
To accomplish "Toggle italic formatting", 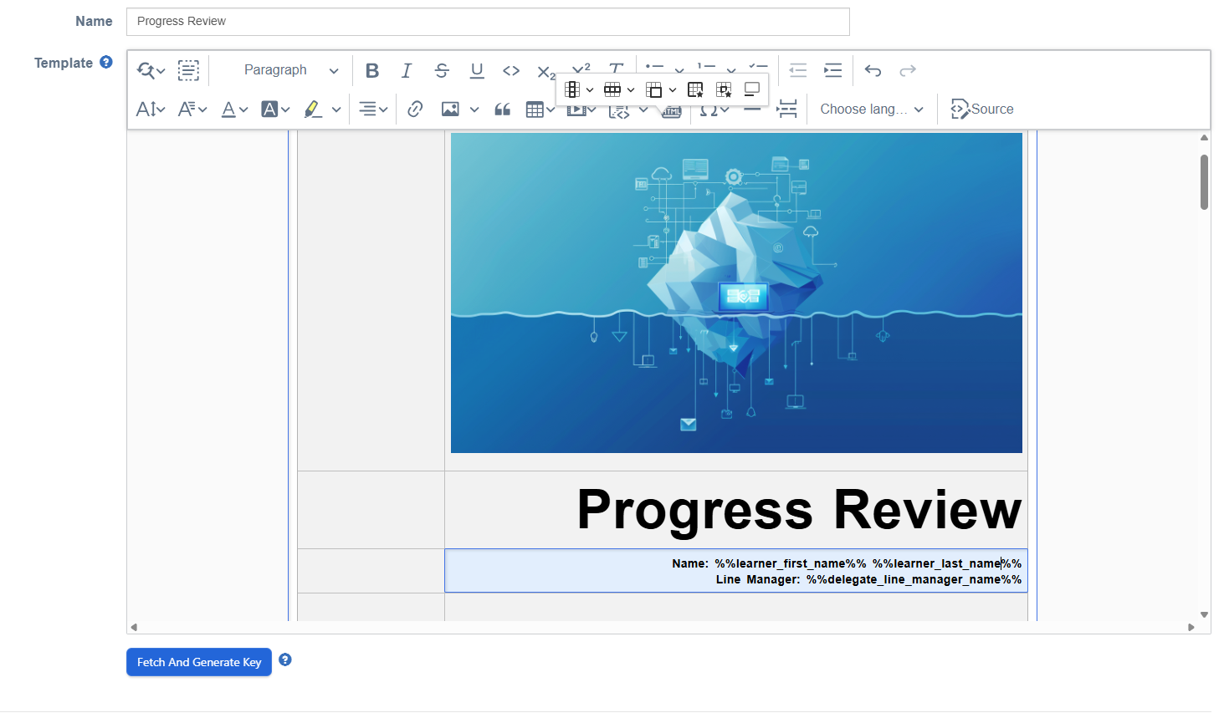I will (x=407, y=70).
